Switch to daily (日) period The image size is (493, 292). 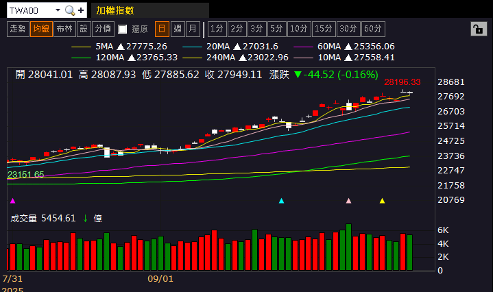(x=162, y=29)
